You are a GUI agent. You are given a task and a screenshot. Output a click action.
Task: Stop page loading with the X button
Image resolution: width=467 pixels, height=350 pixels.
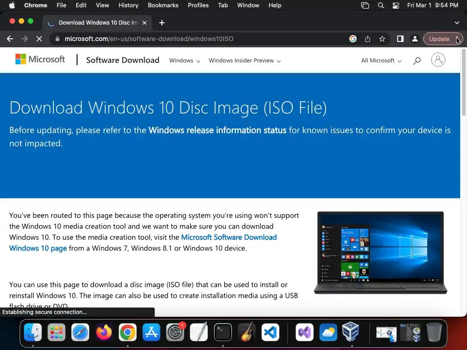click(39, 39)
